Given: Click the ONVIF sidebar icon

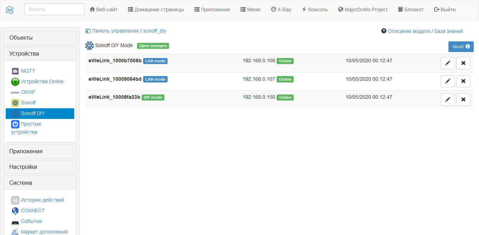Looking at the screenshot, I should pos(15,92).
